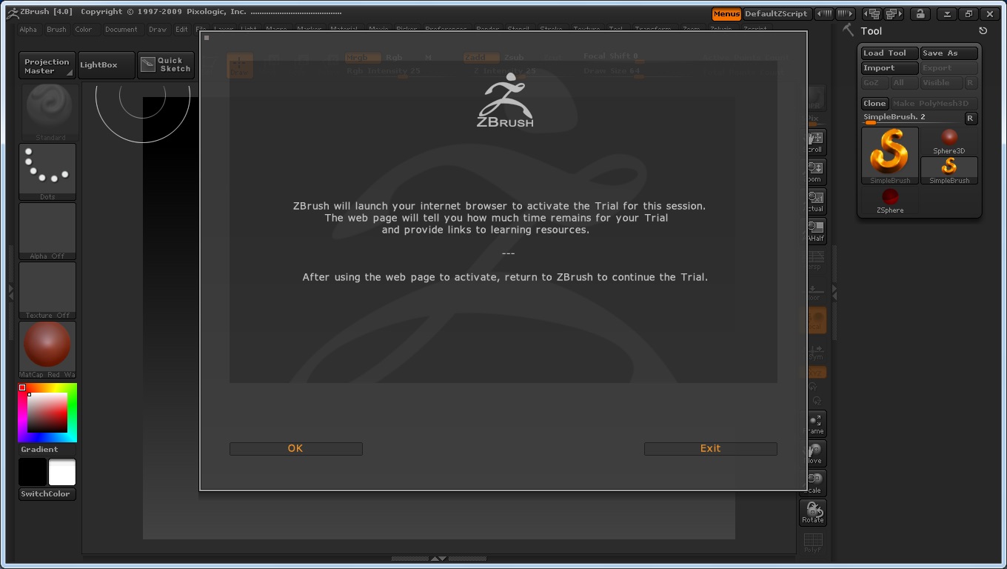1007x569 pixels.
Task: Click the AAHalf icon
Action: coord(815,230)
